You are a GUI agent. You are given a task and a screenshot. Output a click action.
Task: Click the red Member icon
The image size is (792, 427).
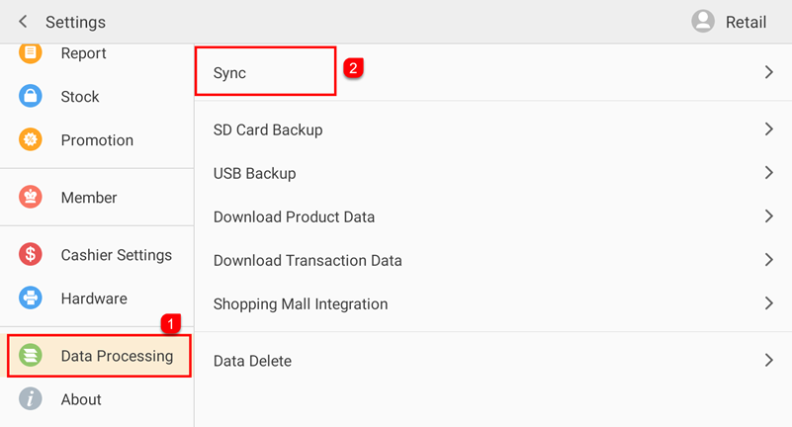(x=31, y=198)
